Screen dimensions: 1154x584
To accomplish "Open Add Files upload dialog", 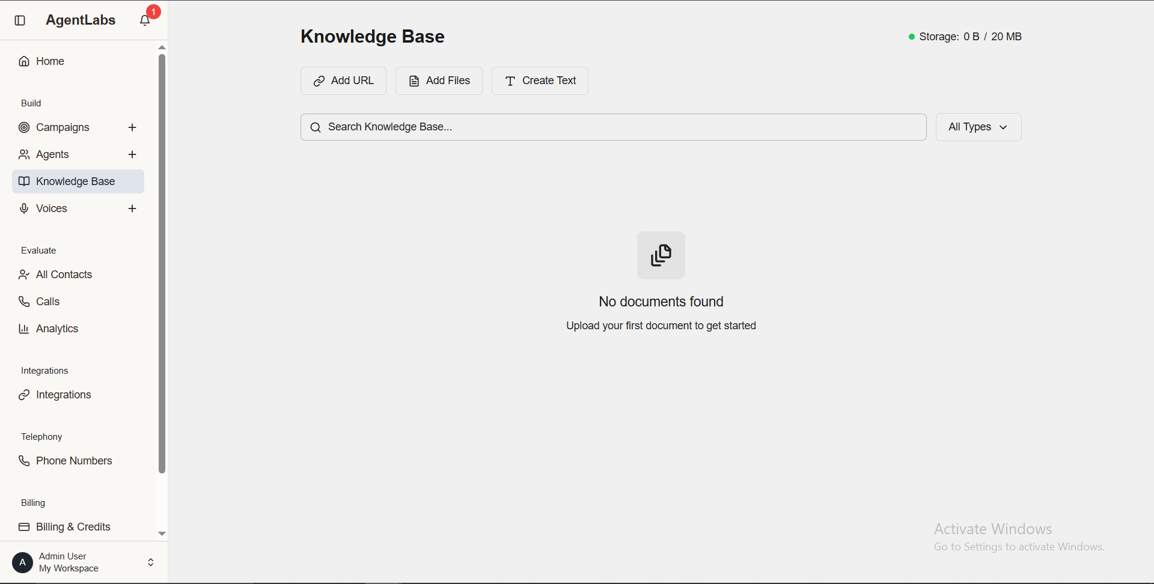I will [438, 80].
